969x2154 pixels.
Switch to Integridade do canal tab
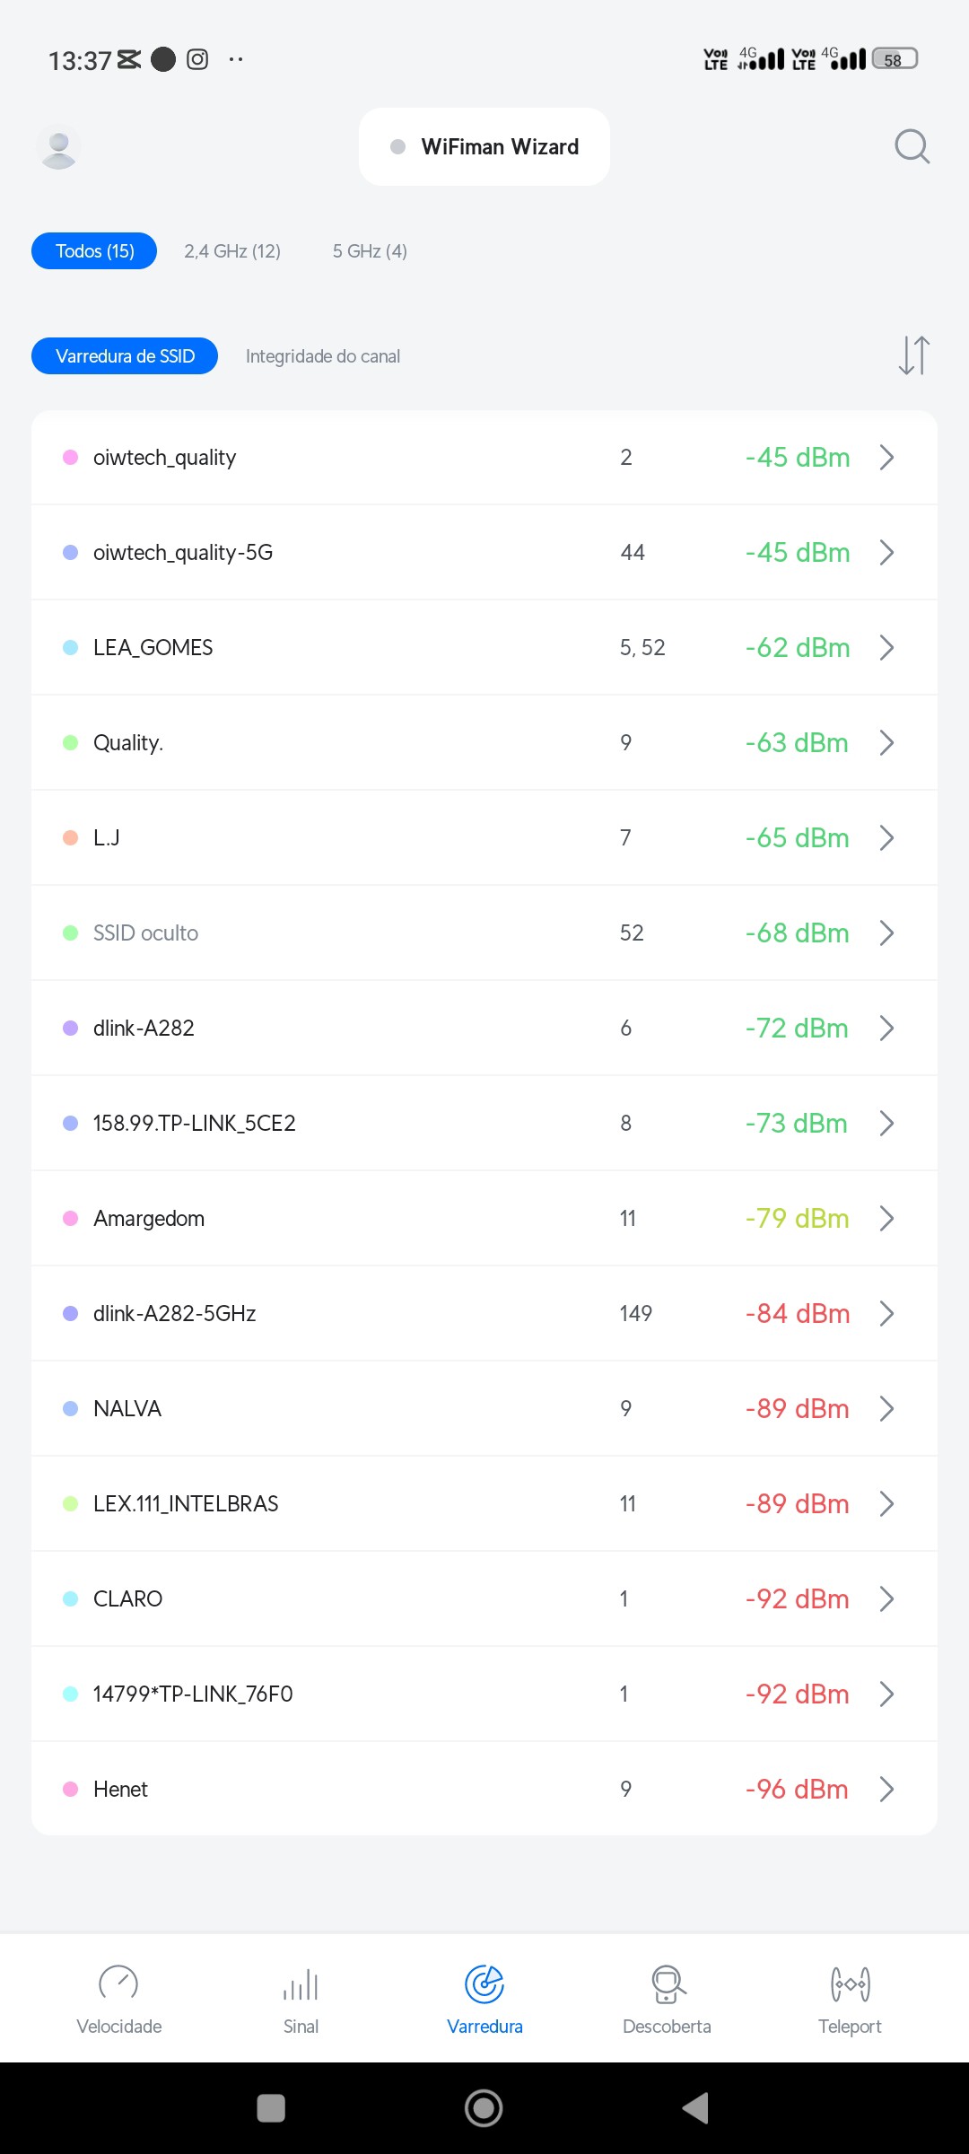pos(323,356)
